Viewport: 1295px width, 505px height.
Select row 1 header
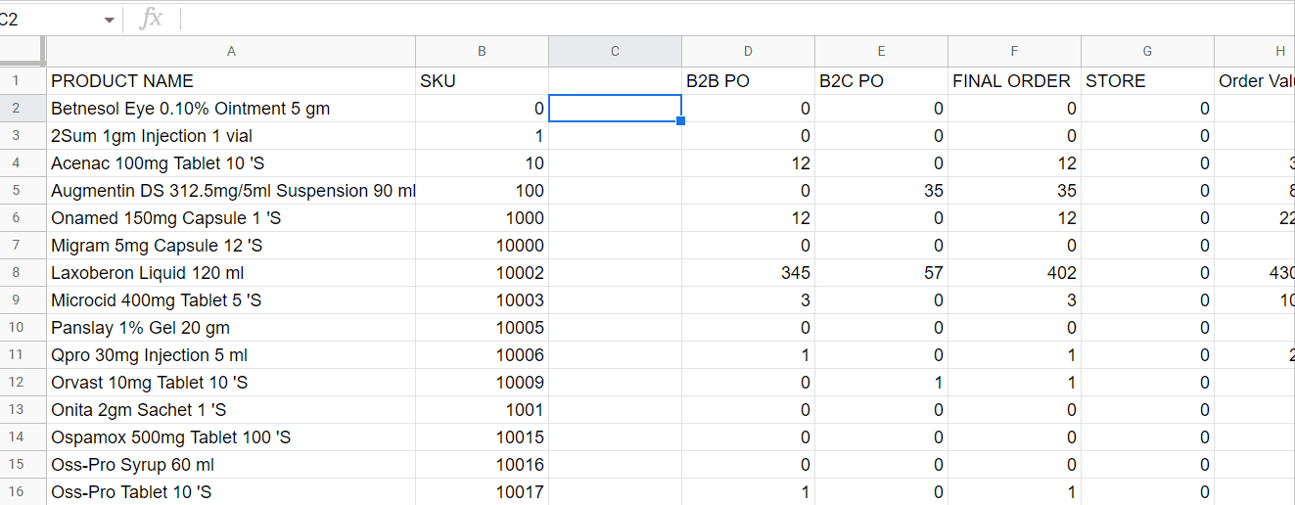tap(23, 81)
